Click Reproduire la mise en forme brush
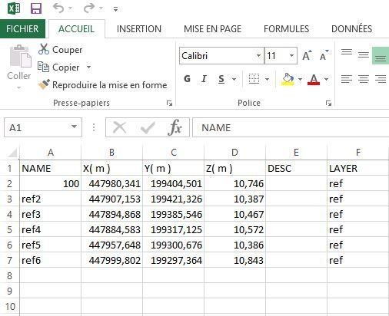389x316 pixels. point(44,84)
